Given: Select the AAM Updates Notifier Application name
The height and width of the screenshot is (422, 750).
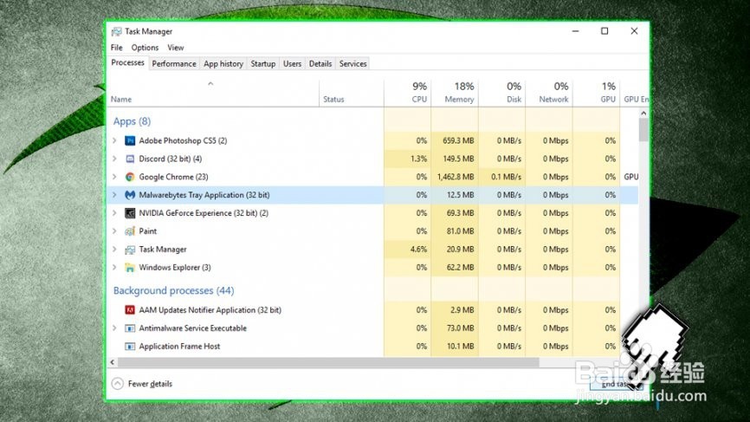Looking at the screenshot, I should (x=210, y=310).
